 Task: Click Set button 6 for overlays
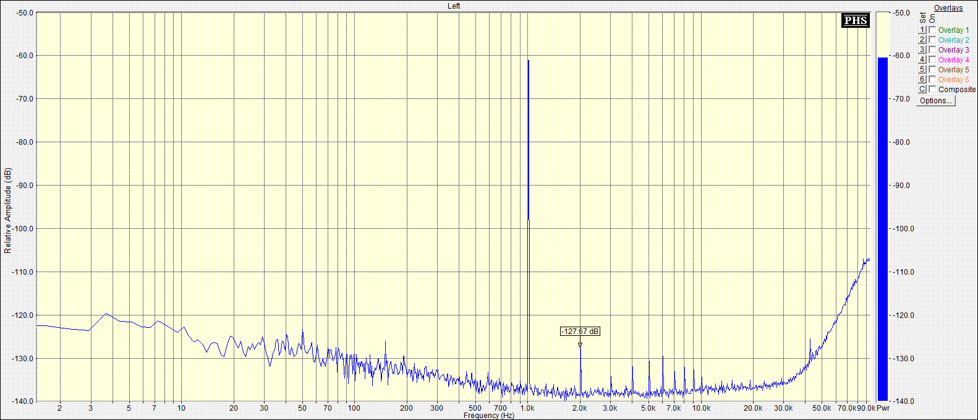922,79
